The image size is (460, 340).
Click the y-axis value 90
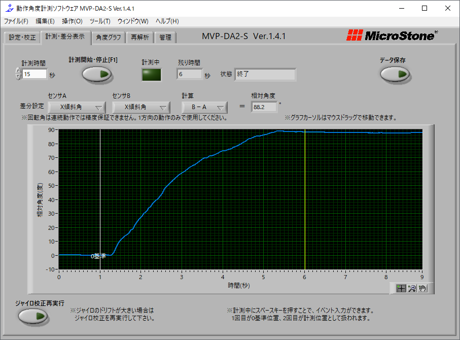click(51, 130)
